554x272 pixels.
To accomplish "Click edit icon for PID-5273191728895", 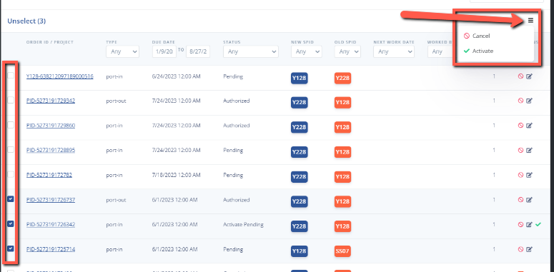I will [529, 151].
